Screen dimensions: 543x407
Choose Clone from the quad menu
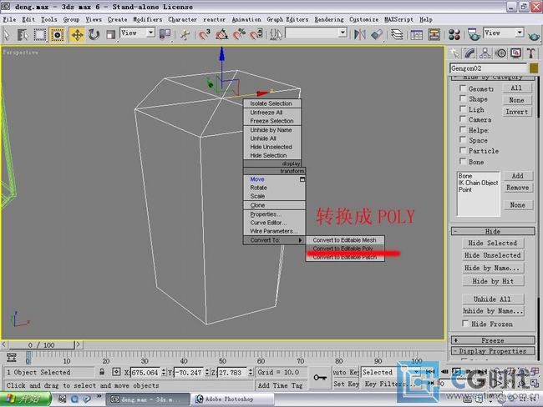[x=274, y=205]
